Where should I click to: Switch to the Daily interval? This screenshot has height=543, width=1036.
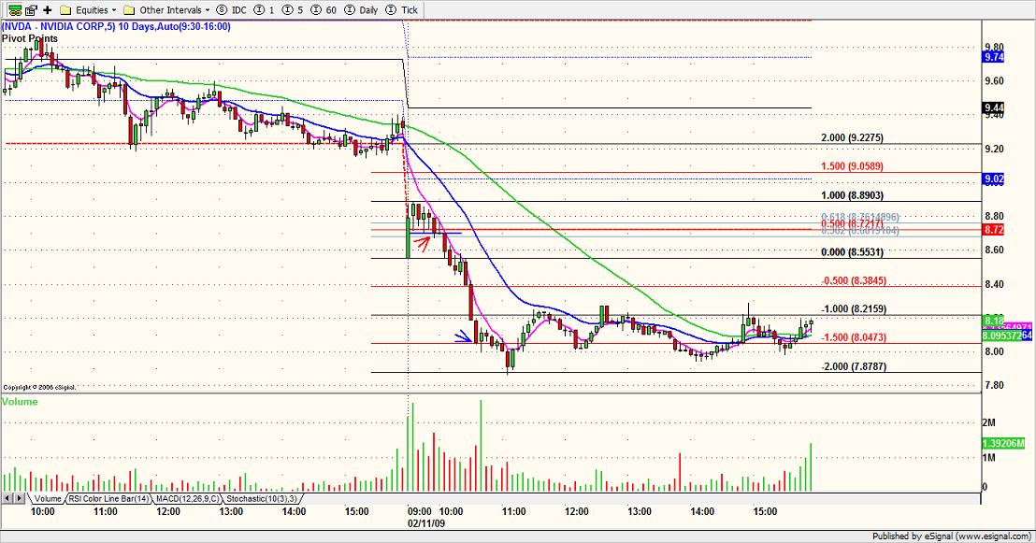coord(362,10)
